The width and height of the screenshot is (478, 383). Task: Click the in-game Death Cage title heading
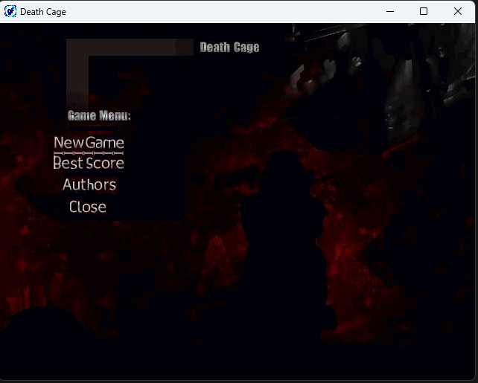(229, 47)
